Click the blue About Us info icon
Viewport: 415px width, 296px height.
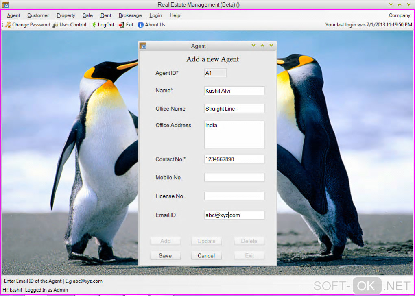141,25
